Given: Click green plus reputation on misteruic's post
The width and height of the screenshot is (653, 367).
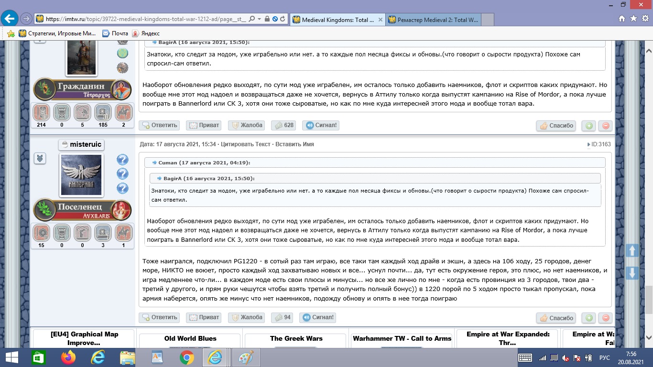Looking at the screenshot, I should coord(589,318).
